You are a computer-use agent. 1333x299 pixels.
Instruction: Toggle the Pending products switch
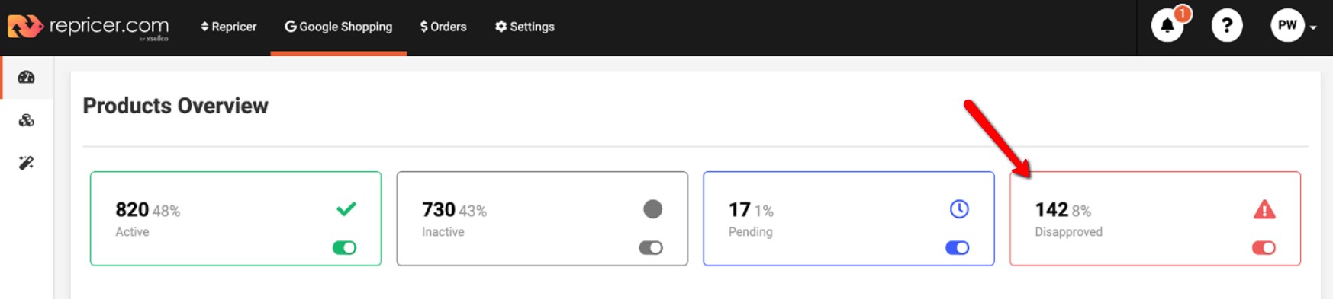pos(958,247)
